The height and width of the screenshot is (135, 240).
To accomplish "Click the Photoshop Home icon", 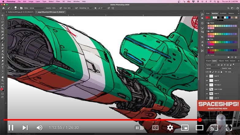I will (x=3, y=8).
